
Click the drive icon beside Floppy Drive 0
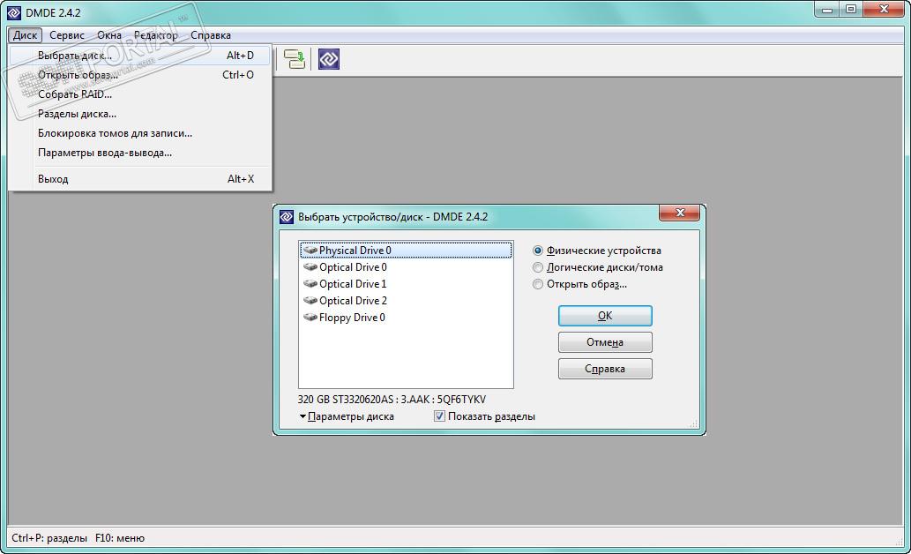pos(310,318)
